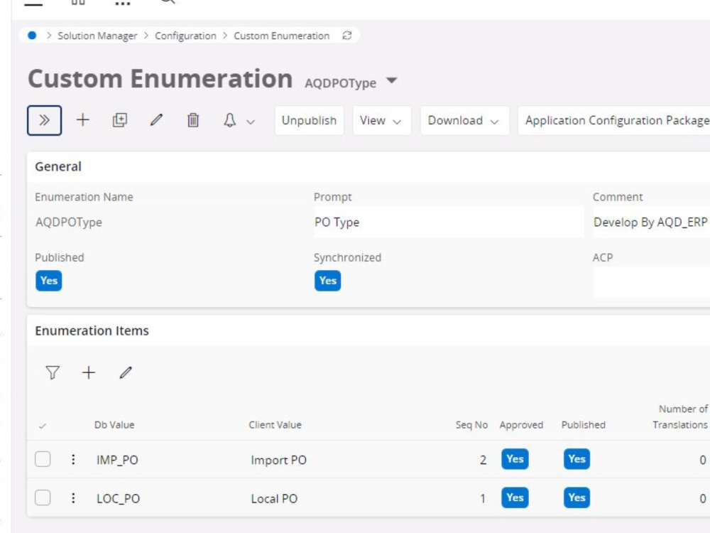Expand the navigation panel with double-chevron icon
The width and height of the screenshot is (710, 533).
[x=44, y=120]
